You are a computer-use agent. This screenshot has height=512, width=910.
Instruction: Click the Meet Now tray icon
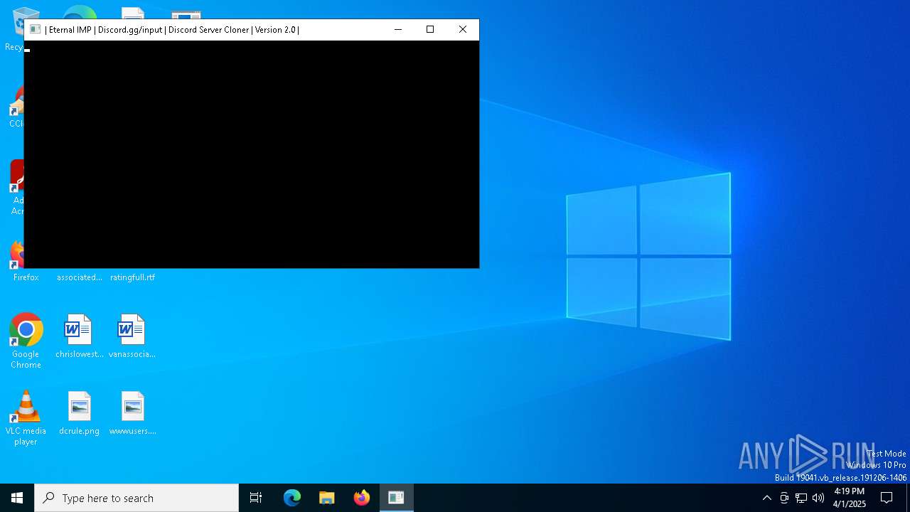pyautogui.click(x=784, y=498)
